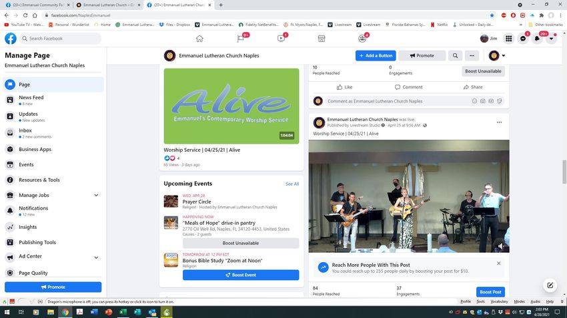Open the Other bookmarks folder
This screenshot has height=318, width=567.
click(546, 25)
